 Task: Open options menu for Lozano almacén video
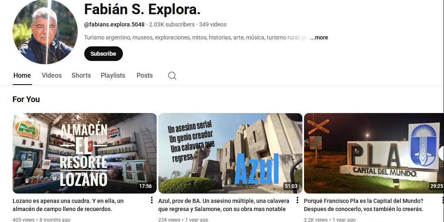[x=152, y=200]
